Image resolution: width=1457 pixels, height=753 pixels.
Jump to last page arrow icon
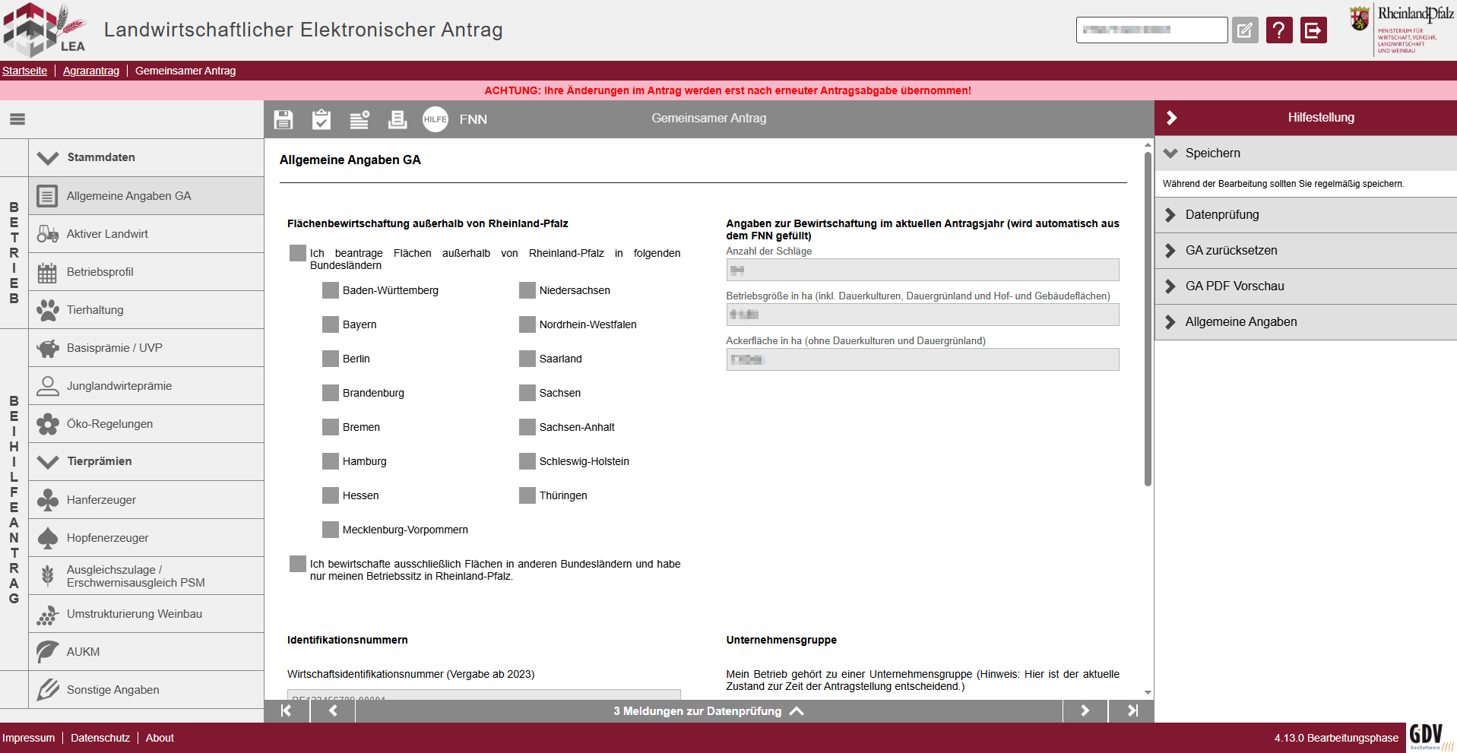tap(1132, 710)
